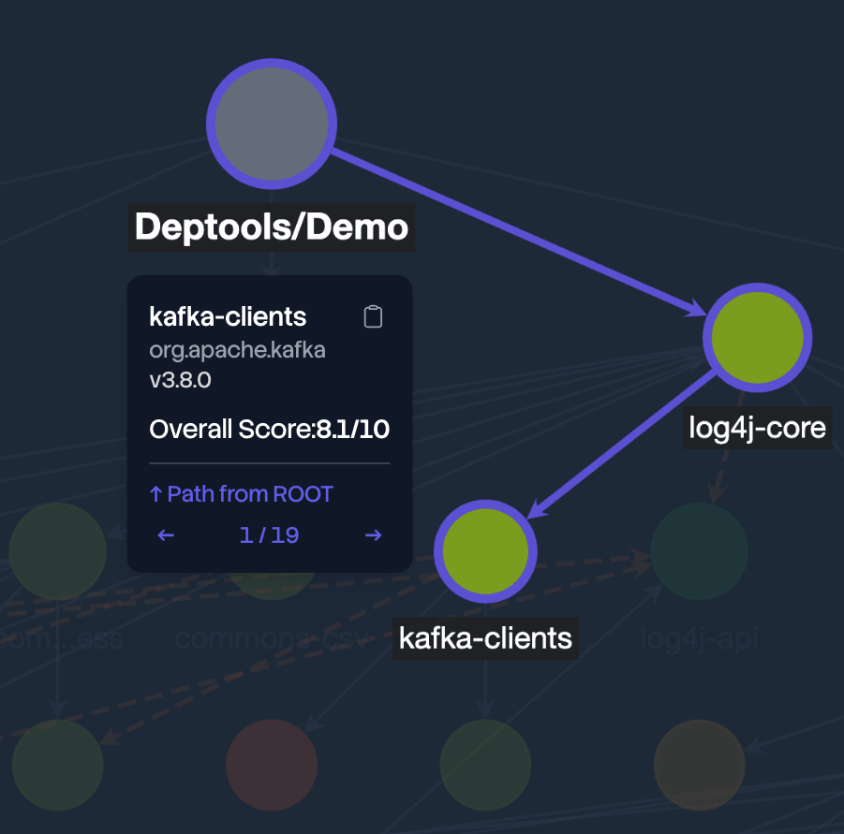Click the Path from ROOT link

241,494
